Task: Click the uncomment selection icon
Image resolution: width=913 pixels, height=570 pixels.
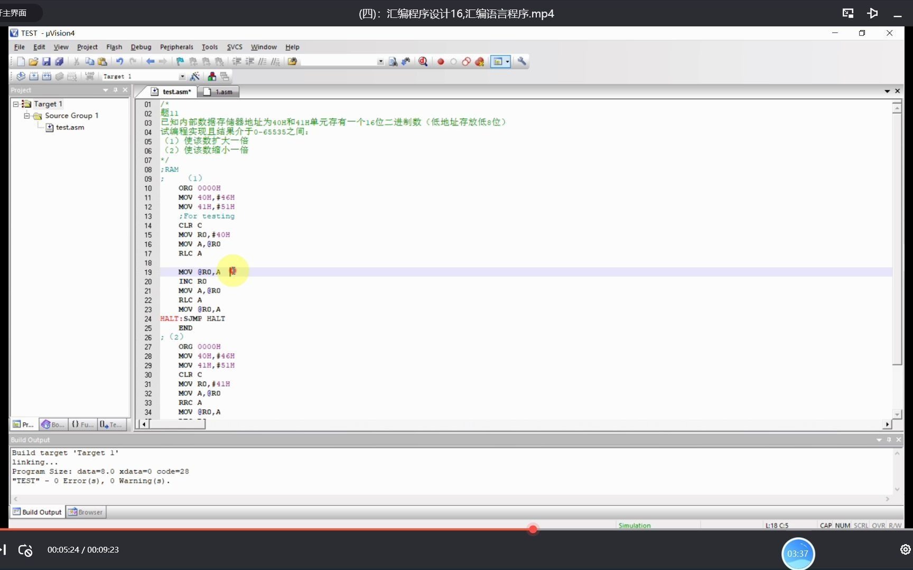Action: [275, 62]
